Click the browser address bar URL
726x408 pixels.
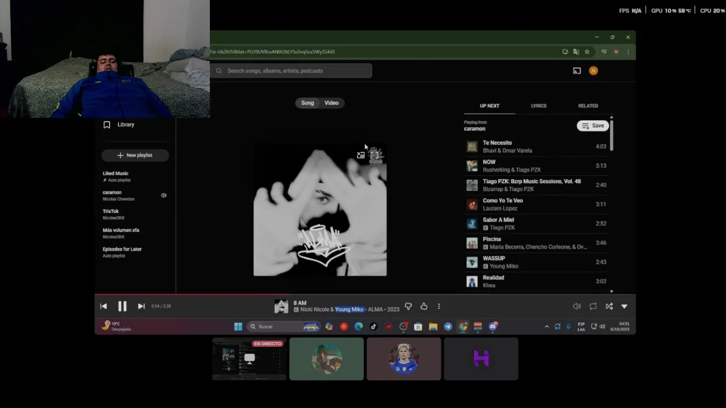(273, 52)
